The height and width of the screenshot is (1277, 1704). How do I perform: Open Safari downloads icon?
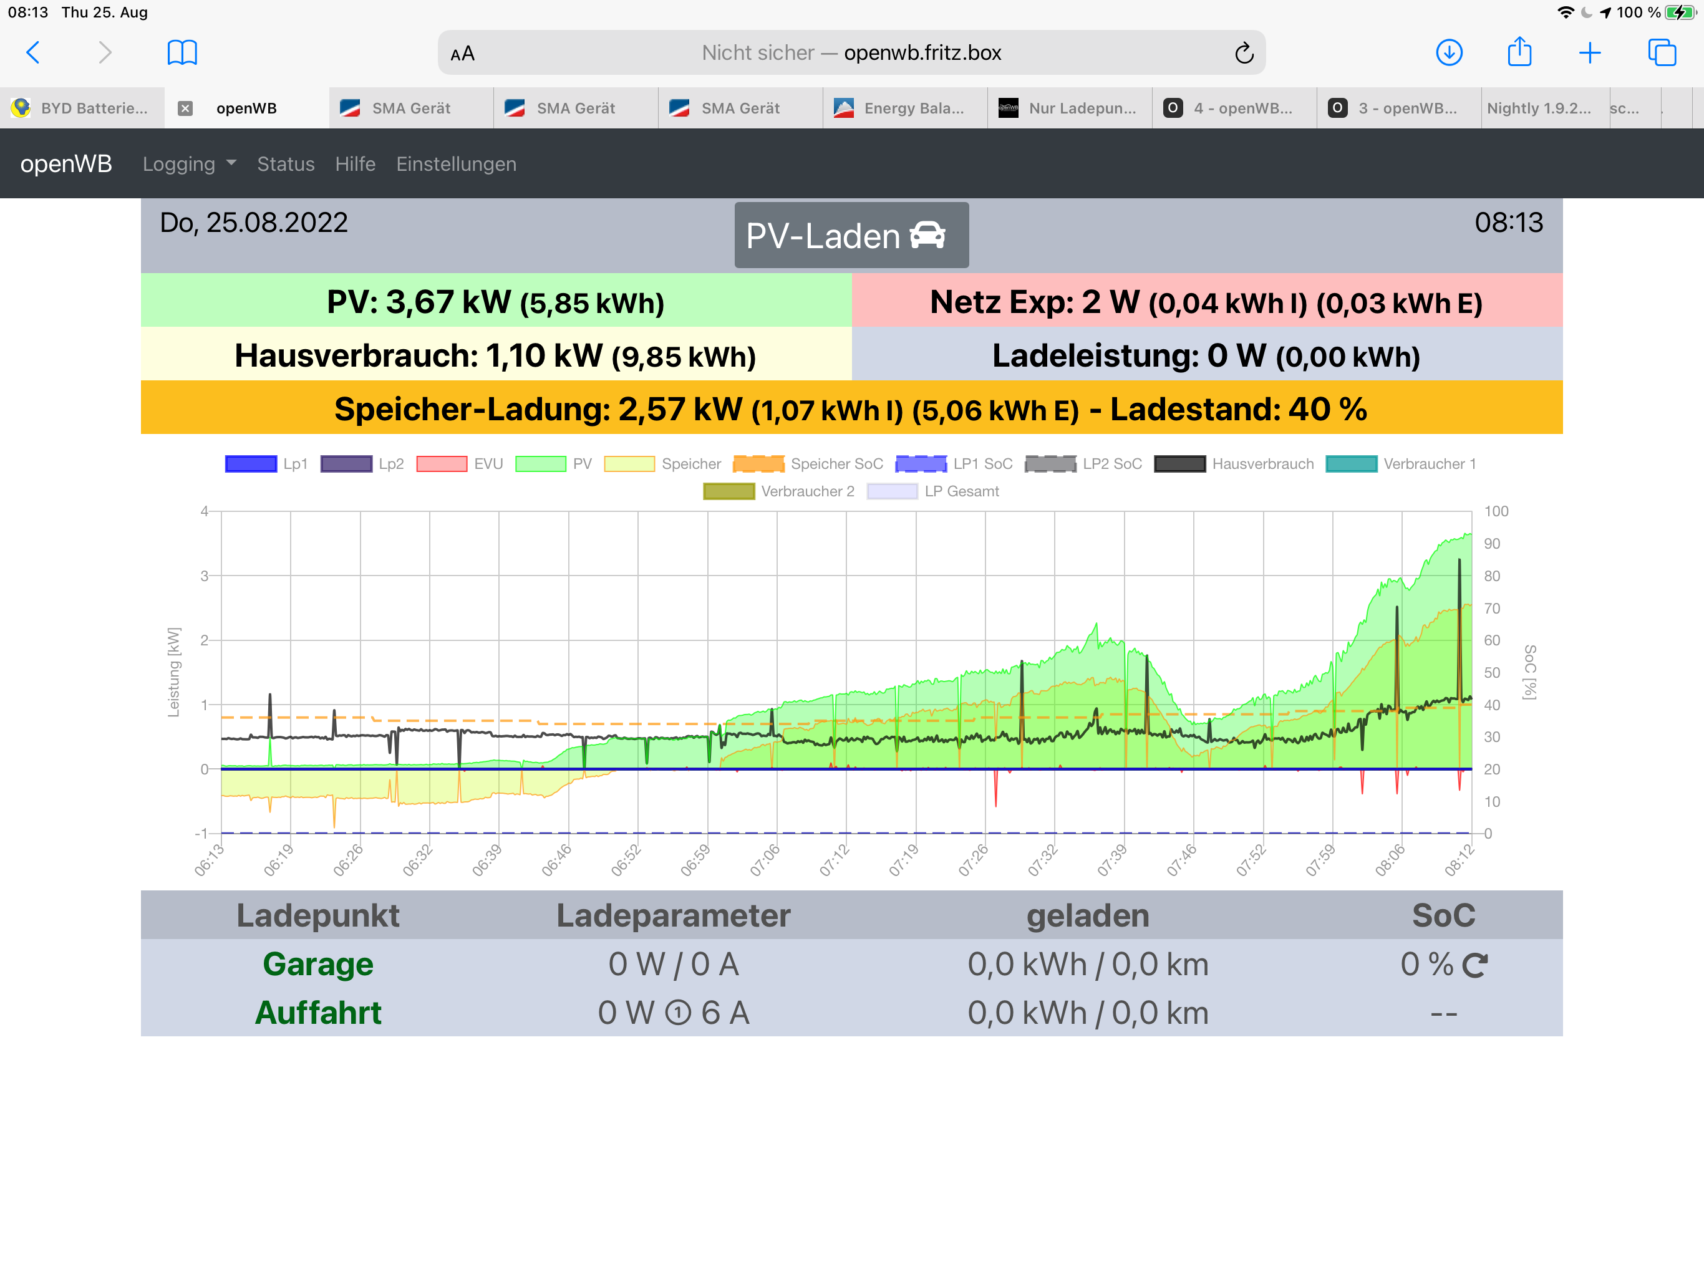(1449, 52)
